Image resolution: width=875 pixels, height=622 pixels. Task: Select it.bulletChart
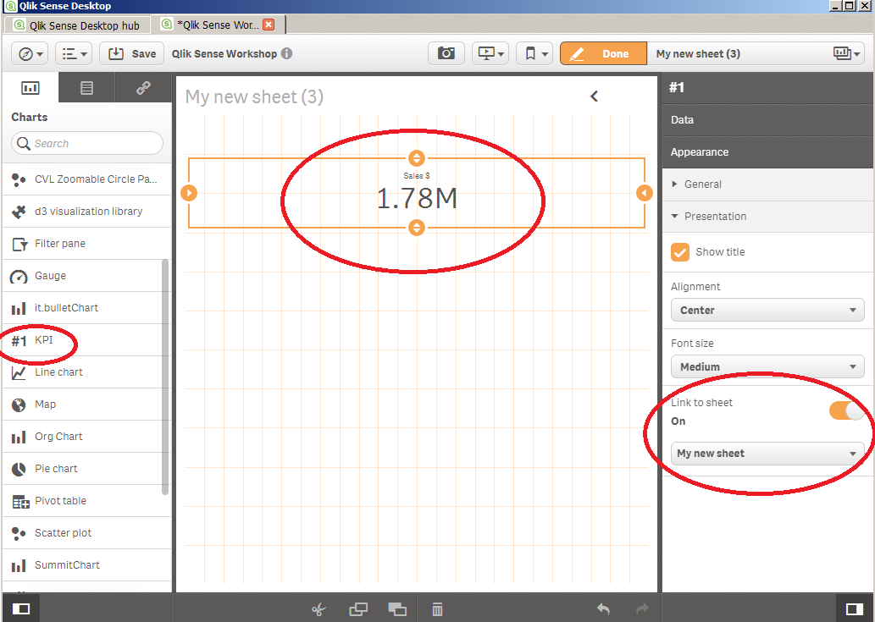pos(82,308)
